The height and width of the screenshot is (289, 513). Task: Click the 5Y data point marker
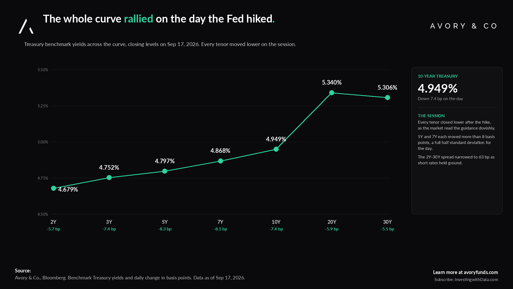[165, 171]
